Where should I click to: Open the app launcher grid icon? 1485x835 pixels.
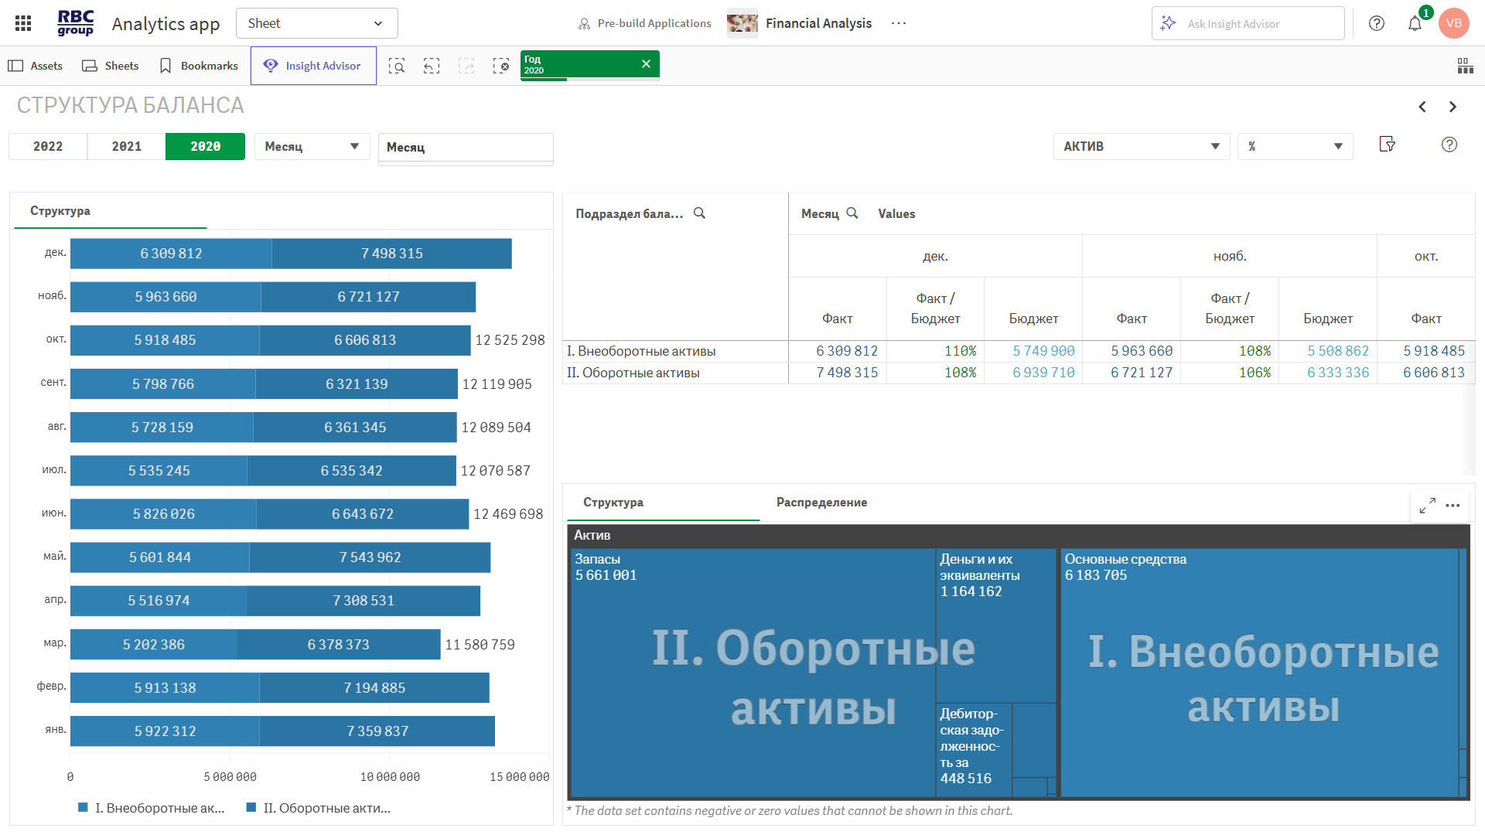pyautogui.click(x=23, y=23)
